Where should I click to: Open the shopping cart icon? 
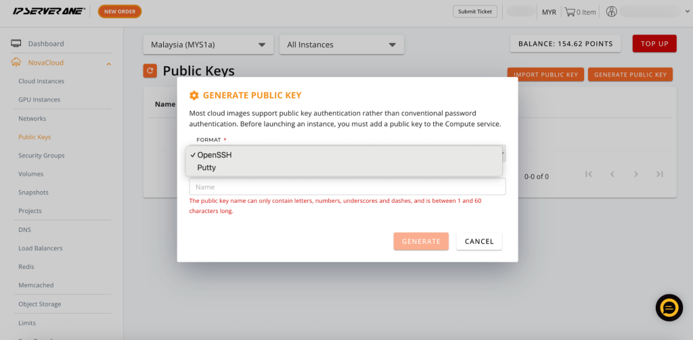click(x=569, y=12)
